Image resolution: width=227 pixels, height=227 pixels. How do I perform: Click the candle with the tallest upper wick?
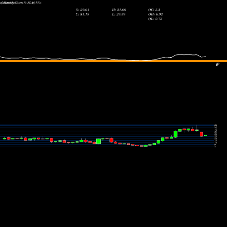point(197,130)
